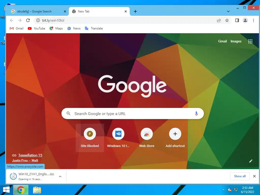This screenshot has height=195, width=260.
Task: Open File Explorer from taskbar
Action: [x=37, y=190]
